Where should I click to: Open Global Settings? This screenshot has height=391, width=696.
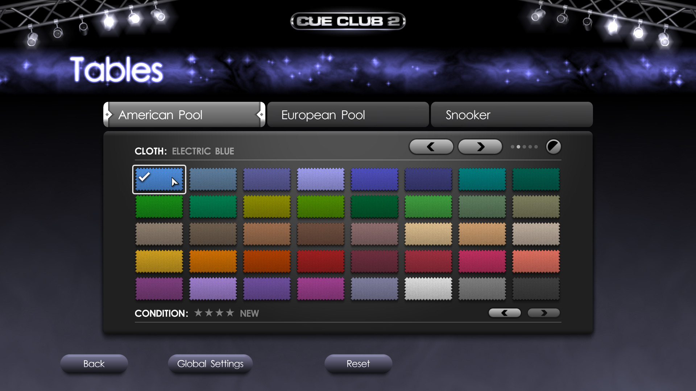coord(210,364)
